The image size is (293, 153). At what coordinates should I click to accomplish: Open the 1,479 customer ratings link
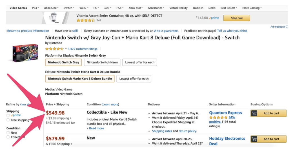pos(83,49)
